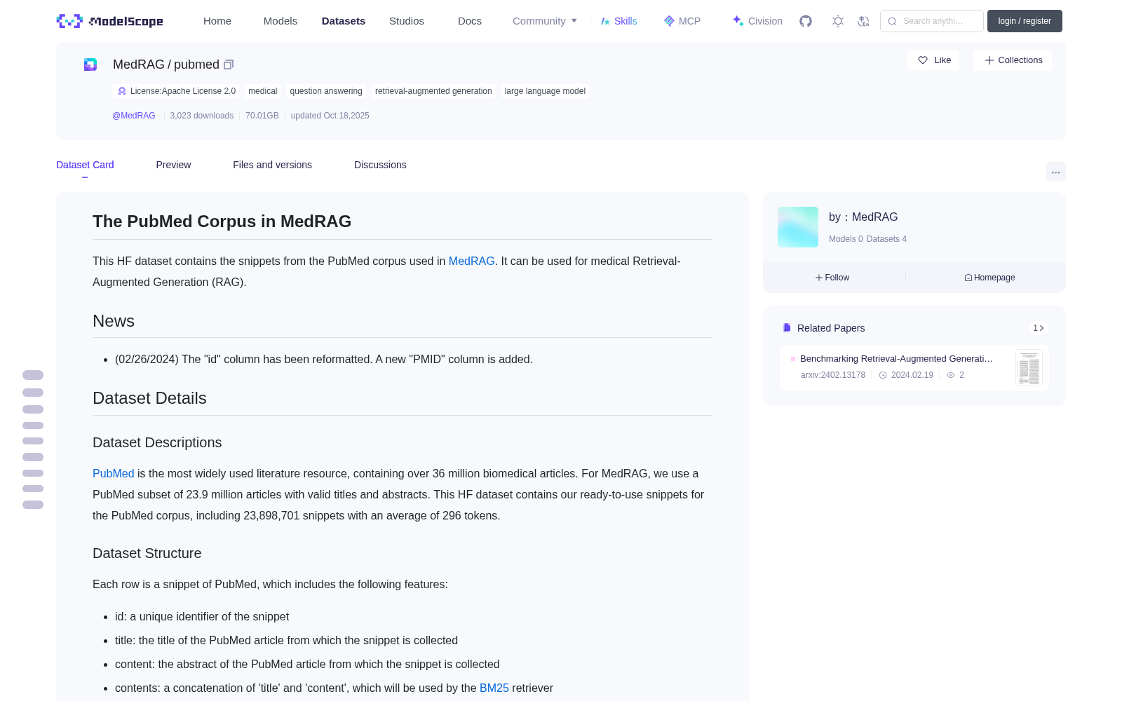The height and width of the screenshot is (701, 1122).
Task: Click the medical tag
Action: (262, 91)
